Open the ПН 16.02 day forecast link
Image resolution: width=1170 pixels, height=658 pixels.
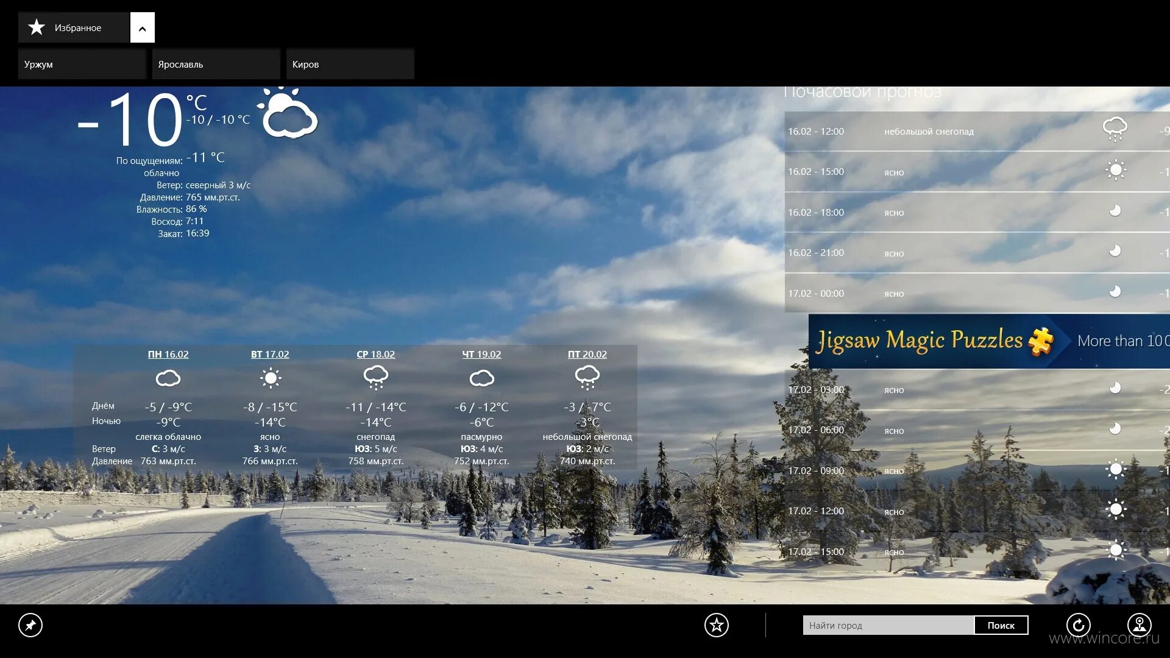pos(168,355)
